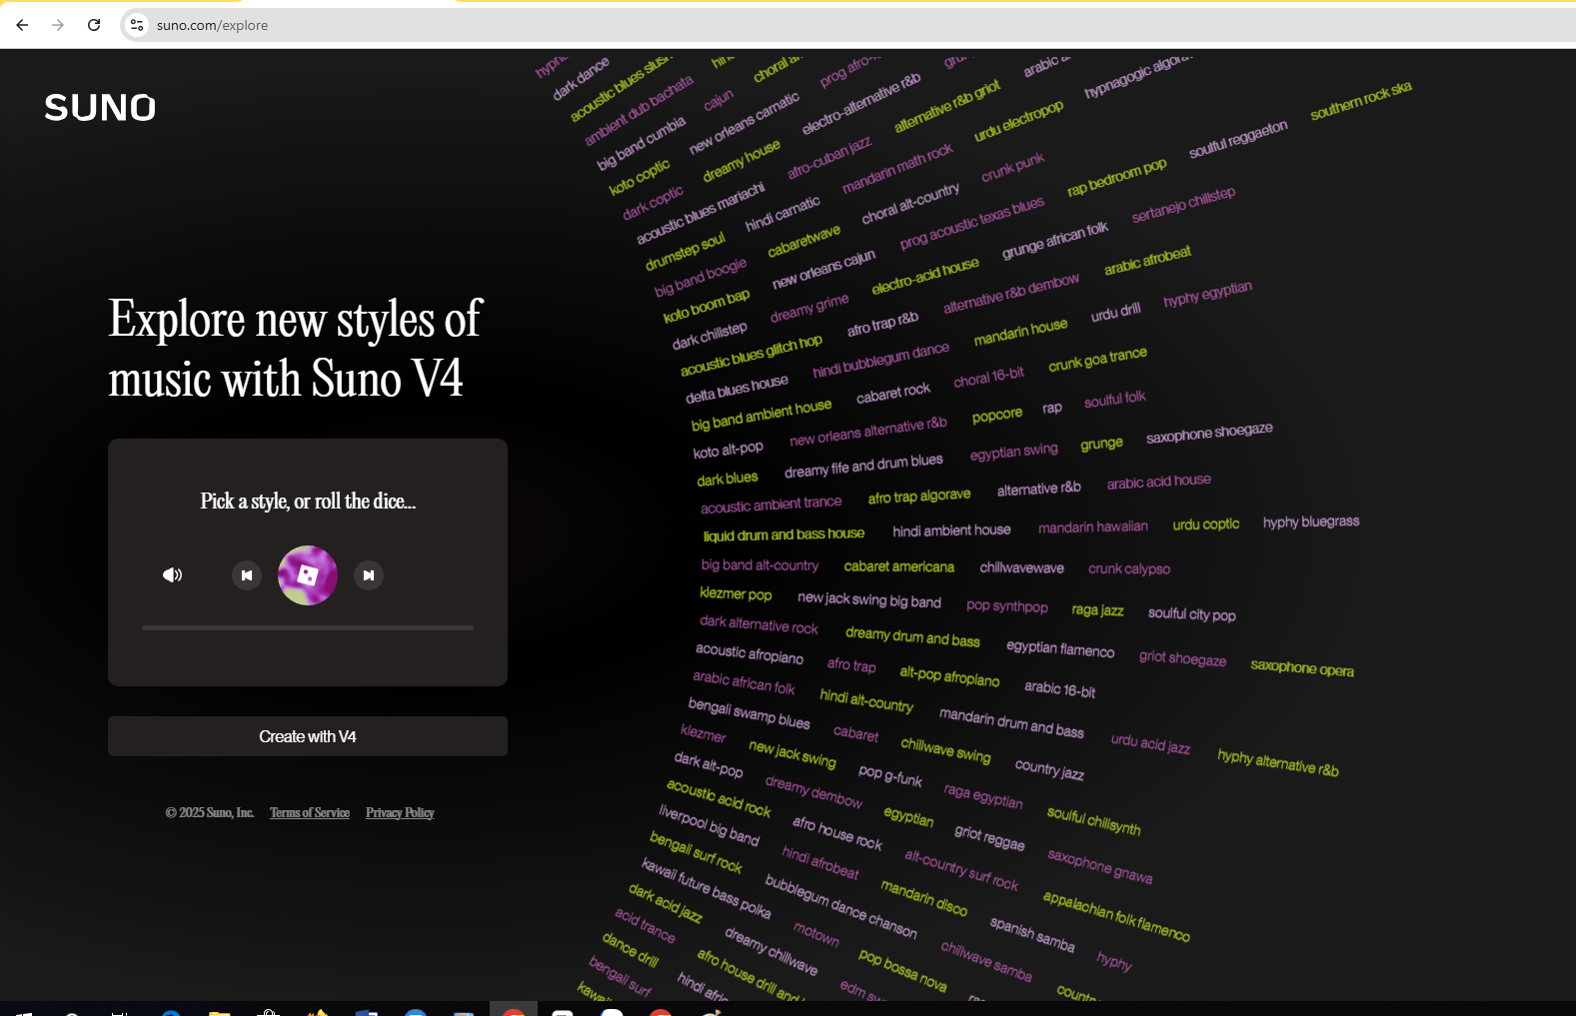Reload the suno.com page
1576x1016 pixels.
pyautogui.click(x=94, y=25)
